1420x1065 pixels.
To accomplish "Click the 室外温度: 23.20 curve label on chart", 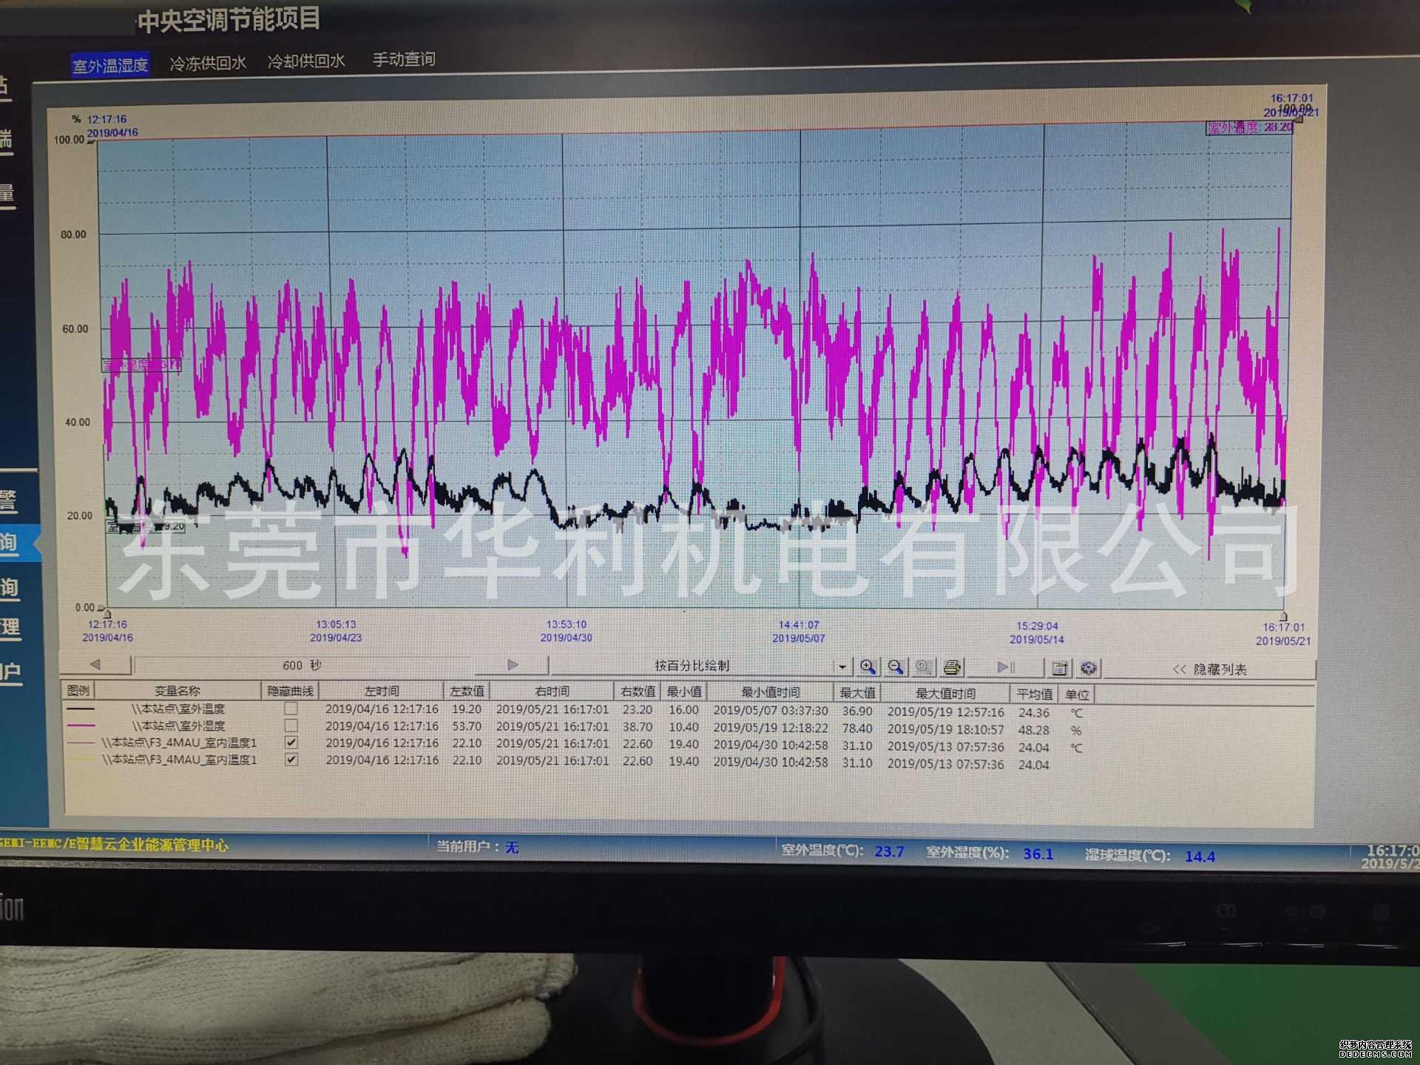I will pos(1250,127).
